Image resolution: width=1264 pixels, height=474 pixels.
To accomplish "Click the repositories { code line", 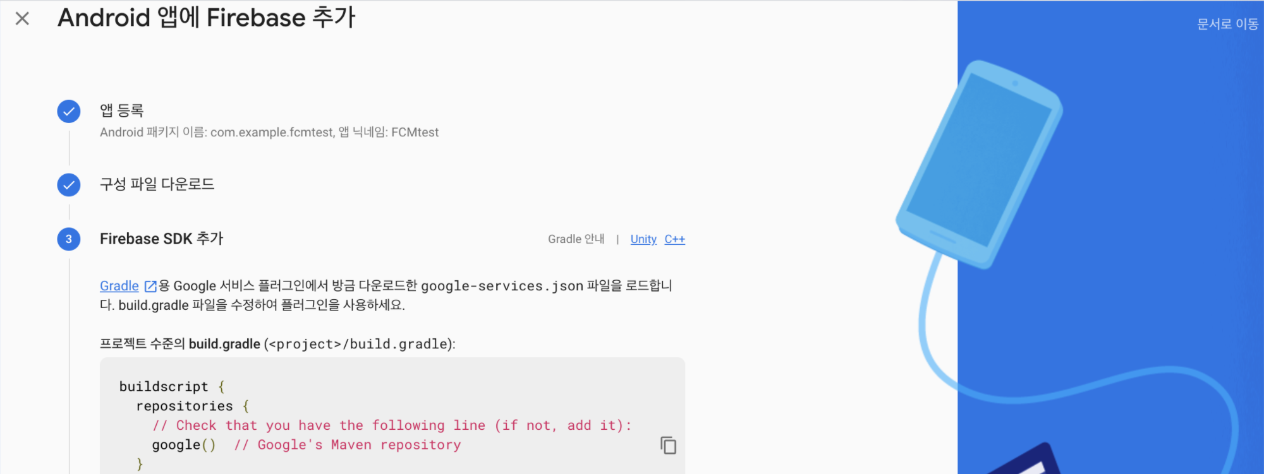I will (x=193, y=406).
